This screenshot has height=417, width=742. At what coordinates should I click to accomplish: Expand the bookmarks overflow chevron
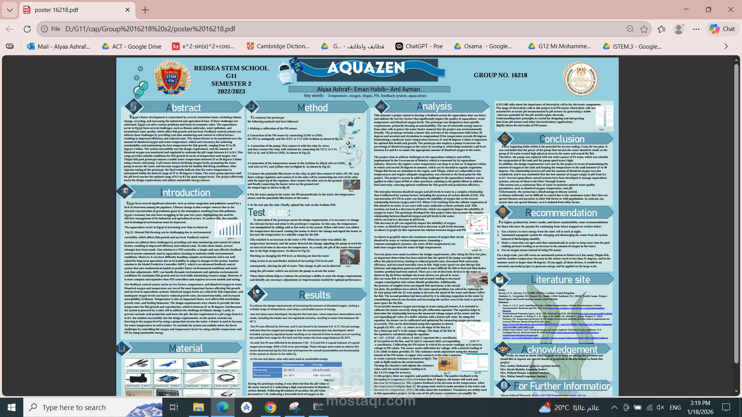pos(726,46)
